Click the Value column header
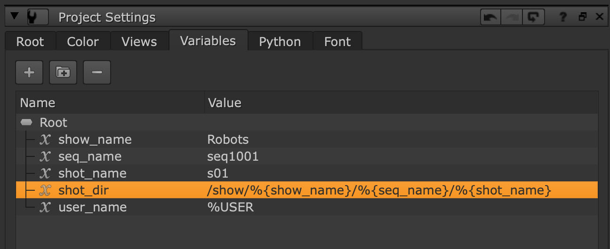The height and width of the screenshot is (249, 610). (225, 103)
